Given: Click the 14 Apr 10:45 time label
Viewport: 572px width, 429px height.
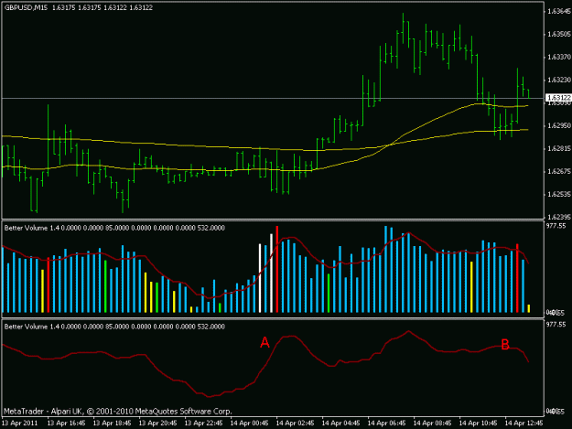Looking at the screenshot, I should point(479,424).
